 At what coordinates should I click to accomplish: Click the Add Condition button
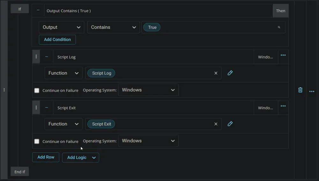point(57,40)
